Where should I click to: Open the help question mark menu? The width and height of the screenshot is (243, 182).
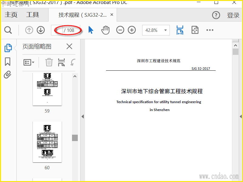pyautogui.click(x=216, y=15)
